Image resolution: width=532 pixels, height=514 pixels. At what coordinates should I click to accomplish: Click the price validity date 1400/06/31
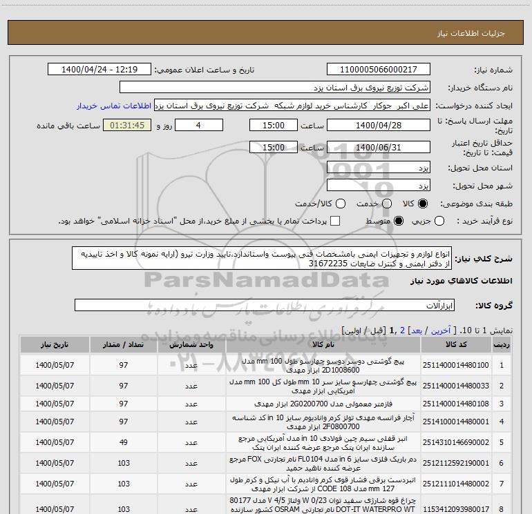point(379,148)
